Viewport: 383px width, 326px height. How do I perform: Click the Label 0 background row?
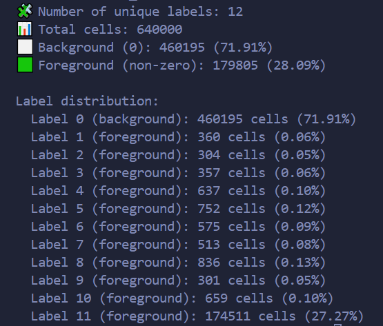[193, 119]
